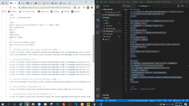The image size is (189, 106).
Task: Open aboutMe.php in the explorer
Action: tap(110, 29)
